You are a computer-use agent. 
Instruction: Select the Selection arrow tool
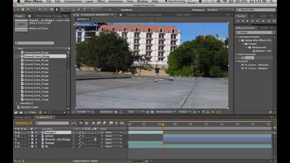point(18,10)
